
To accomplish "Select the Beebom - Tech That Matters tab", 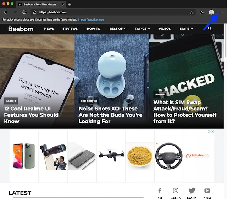I will [x=41, y=5].
